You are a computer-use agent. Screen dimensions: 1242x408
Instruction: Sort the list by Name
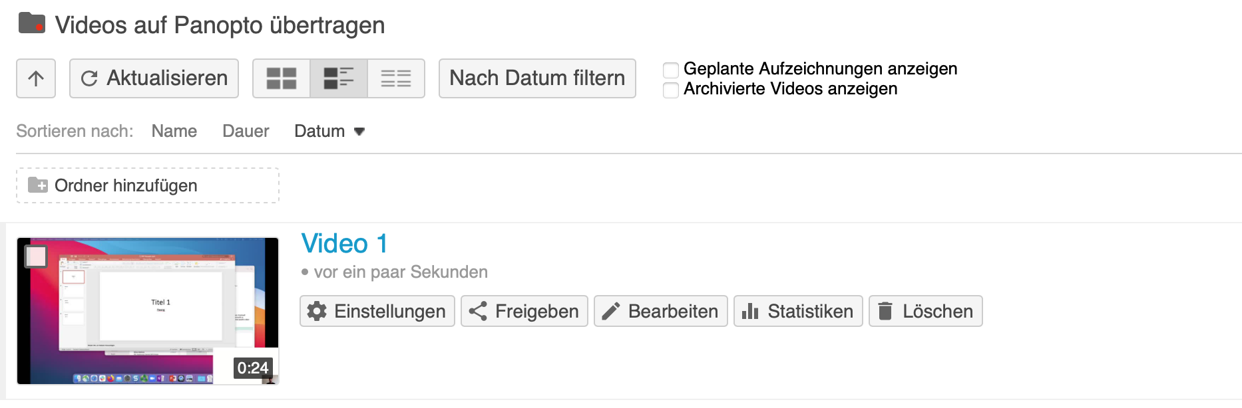(174, 132)
